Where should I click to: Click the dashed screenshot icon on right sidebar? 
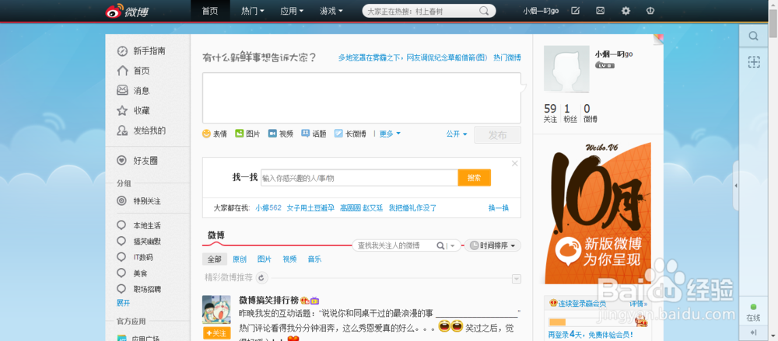[x=754, y=62]
